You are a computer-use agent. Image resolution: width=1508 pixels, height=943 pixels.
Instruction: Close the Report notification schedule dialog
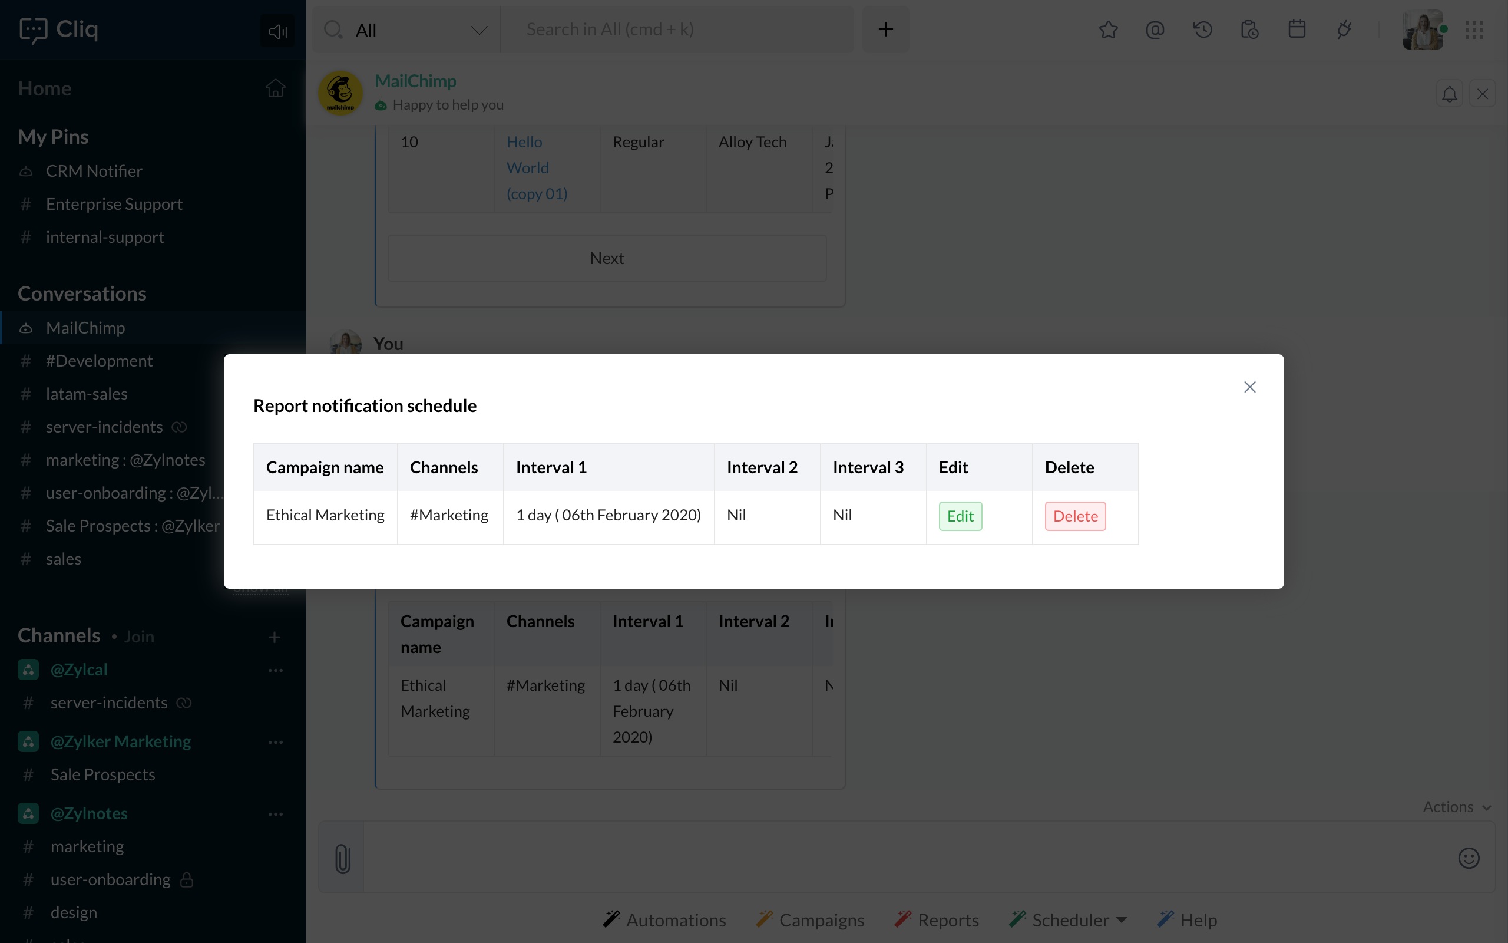1249,387
